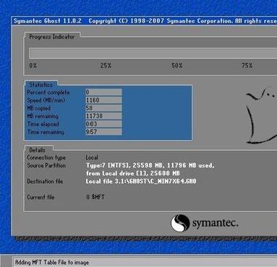Click the MB copied value 58

coord(103,108)
